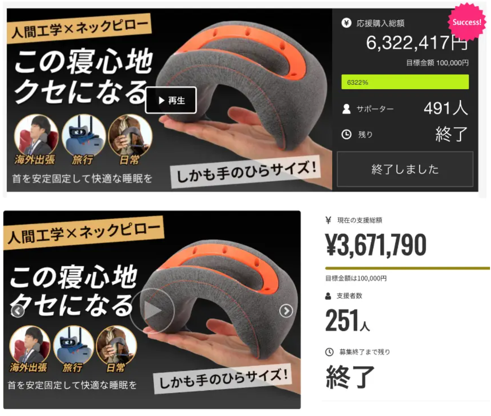Viewport: 491px width, 416px height.
Task: Click the olive progress line under ¥3,671,790
Action: [407, 268]
